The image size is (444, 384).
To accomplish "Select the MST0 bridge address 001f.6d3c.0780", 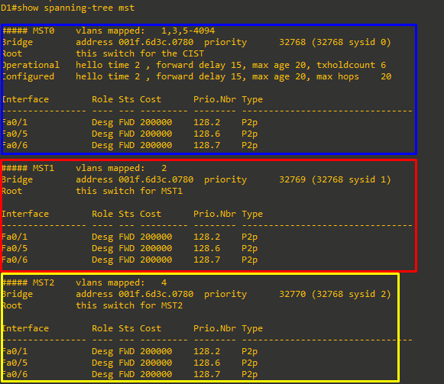I will 156,42.
